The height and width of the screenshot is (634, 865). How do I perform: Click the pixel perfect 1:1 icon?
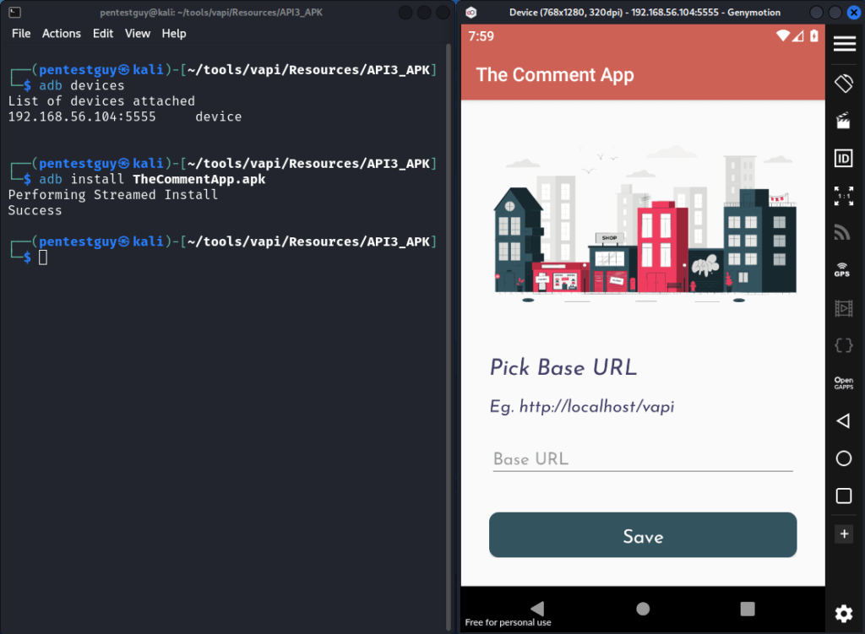844,196
